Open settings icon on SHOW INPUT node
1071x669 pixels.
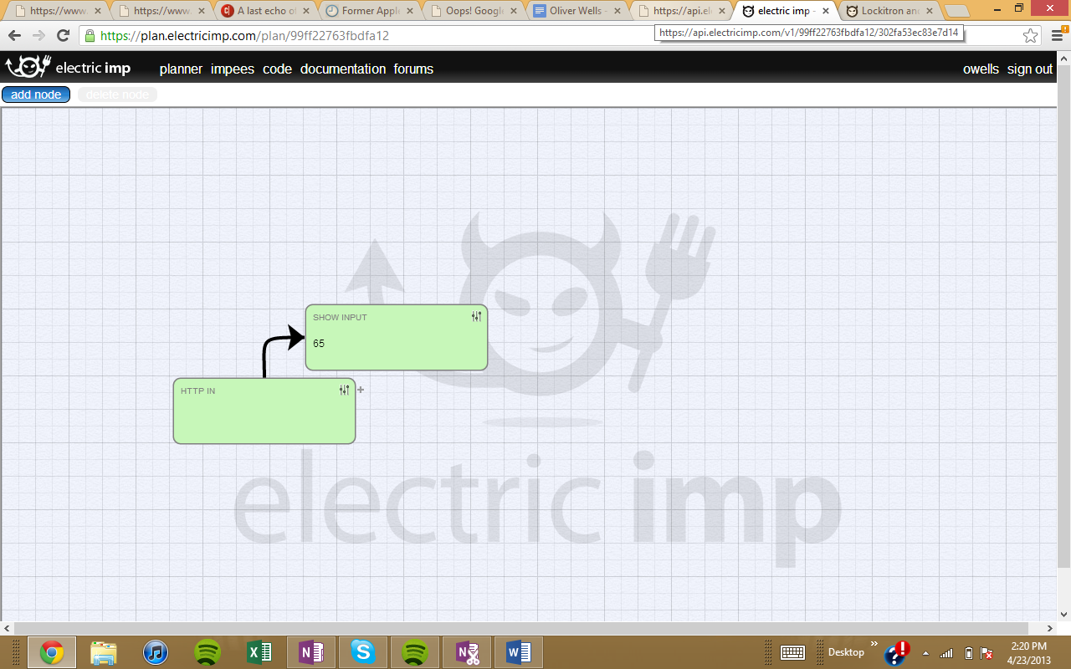477,316
